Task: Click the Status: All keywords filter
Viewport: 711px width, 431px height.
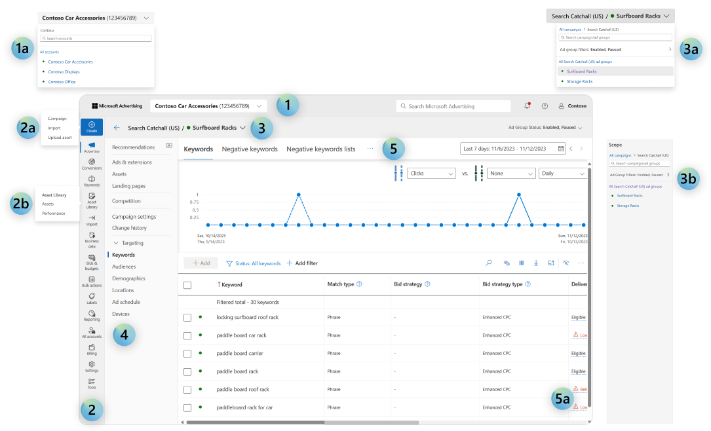Action: click(x=254, y=263)
